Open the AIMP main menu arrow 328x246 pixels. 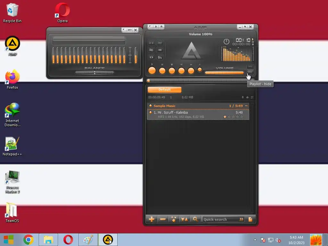[150, 27]
